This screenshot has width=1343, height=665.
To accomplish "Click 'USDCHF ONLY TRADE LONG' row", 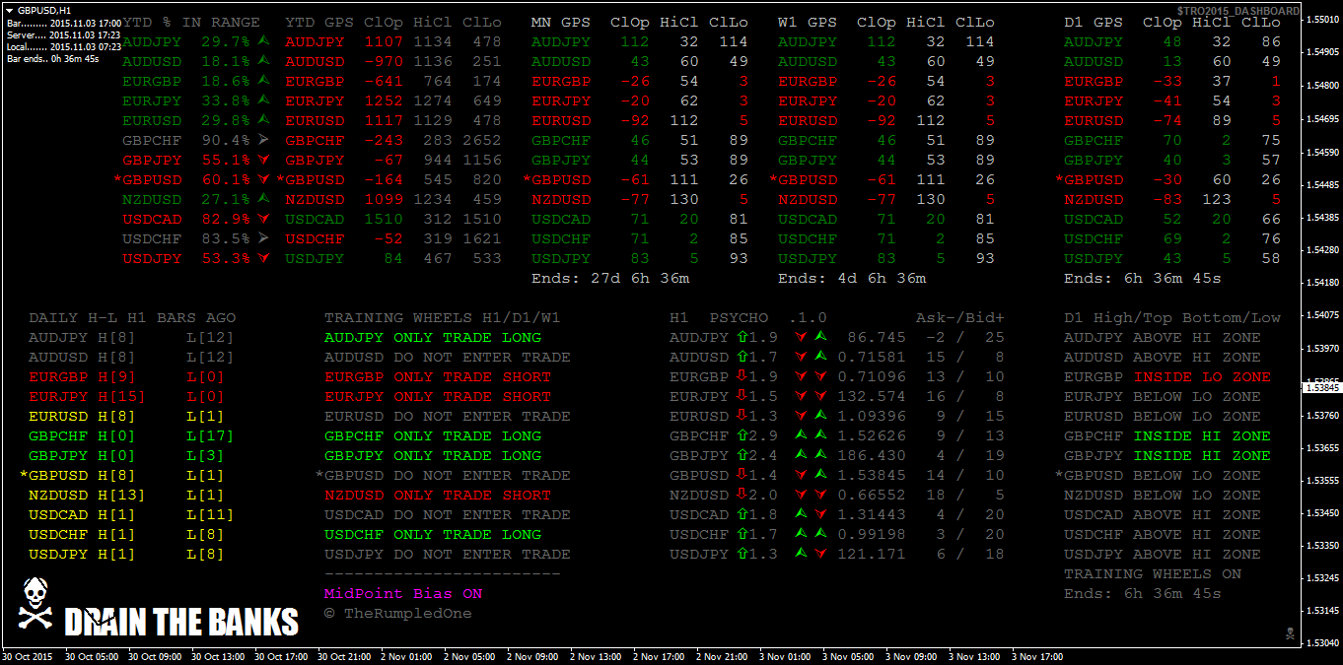I will point(433,534).
